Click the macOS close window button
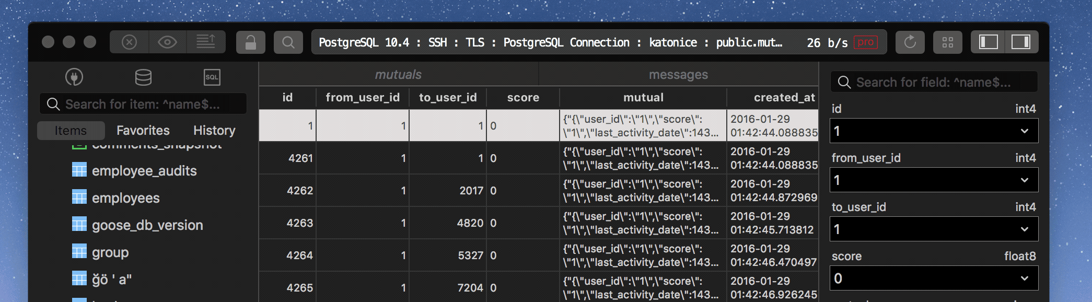The width and height of the screenshot is (1092, 302). click(x=48, y=42)
